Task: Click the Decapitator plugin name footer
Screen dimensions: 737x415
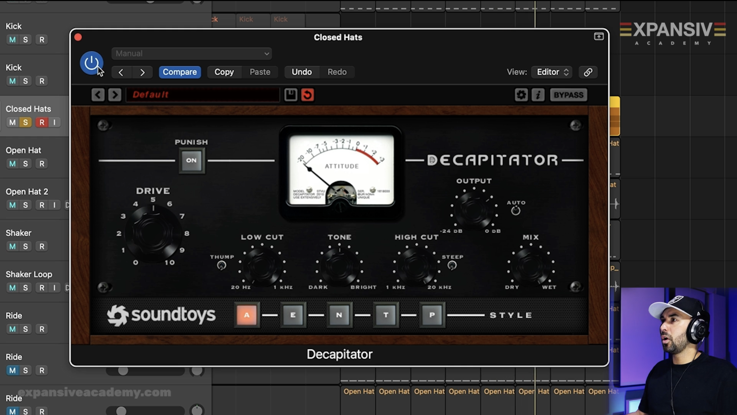Action: [x=339, y=354]
